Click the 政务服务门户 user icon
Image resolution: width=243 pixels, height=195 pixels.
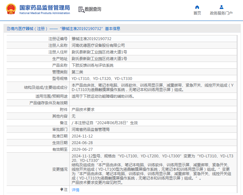point(221,7)
